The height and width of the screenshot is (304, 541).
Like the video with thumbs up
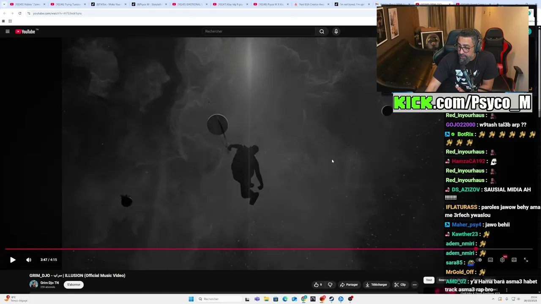318,285
